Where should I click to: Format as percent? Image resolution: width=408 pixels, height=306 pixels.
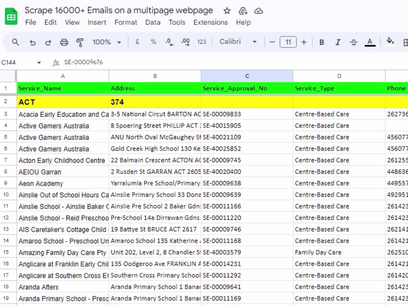153,42
